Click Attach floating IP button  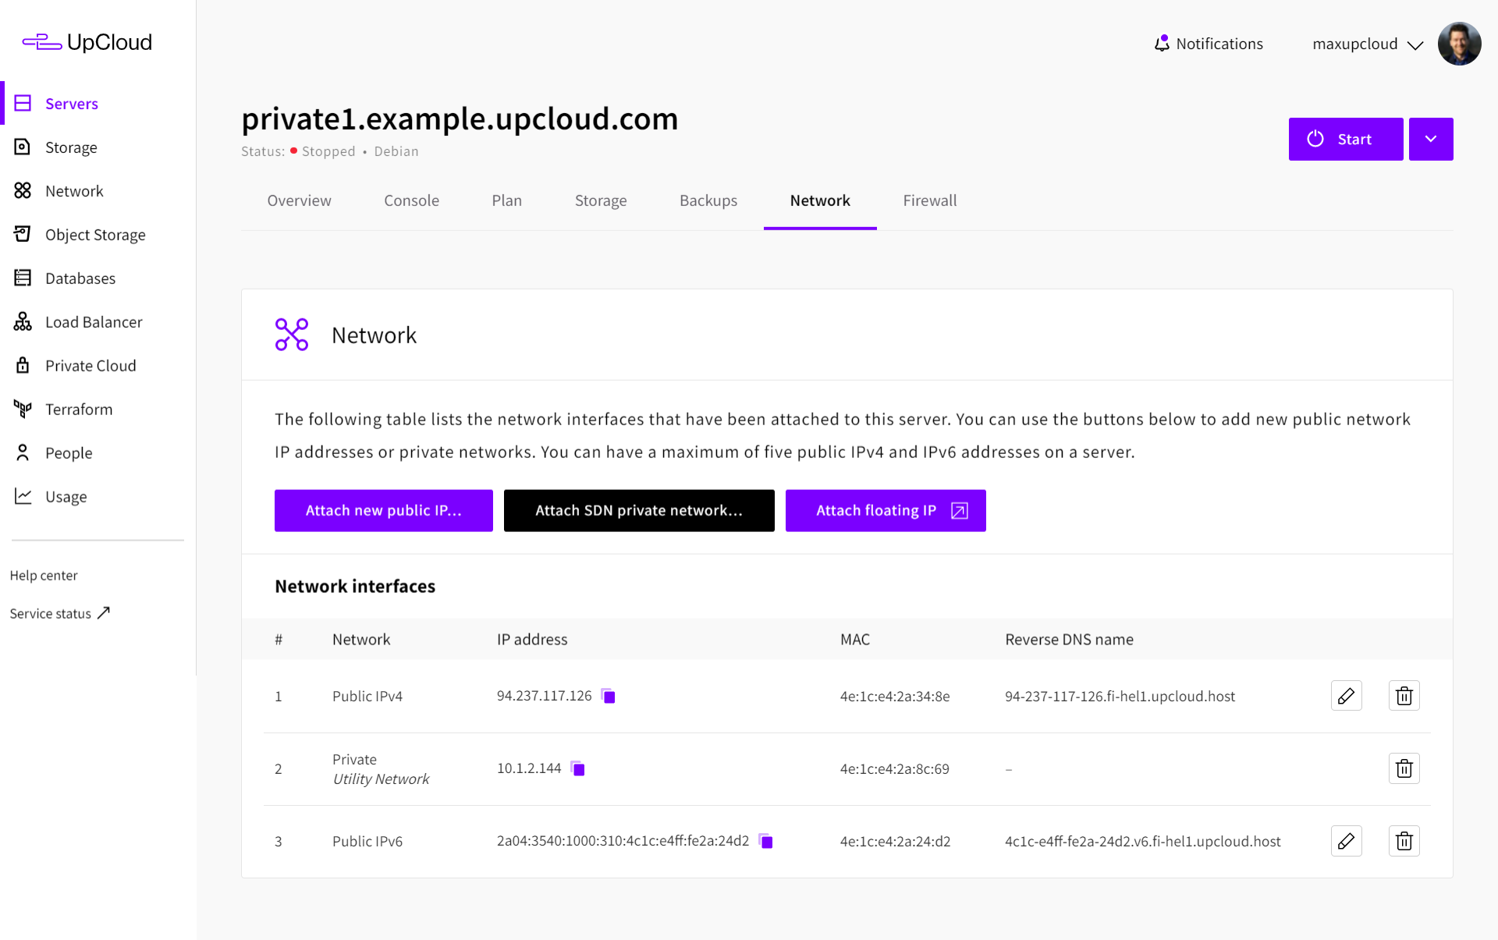point(886,510)
